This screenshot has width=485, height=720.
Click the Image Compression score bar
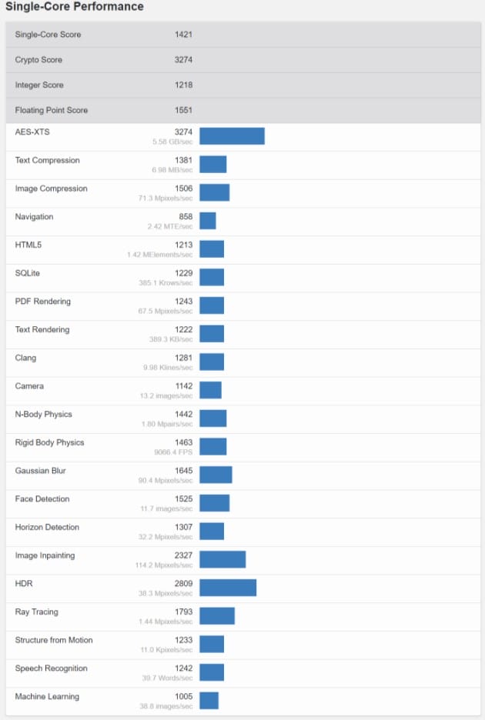[x=214, y=192]
